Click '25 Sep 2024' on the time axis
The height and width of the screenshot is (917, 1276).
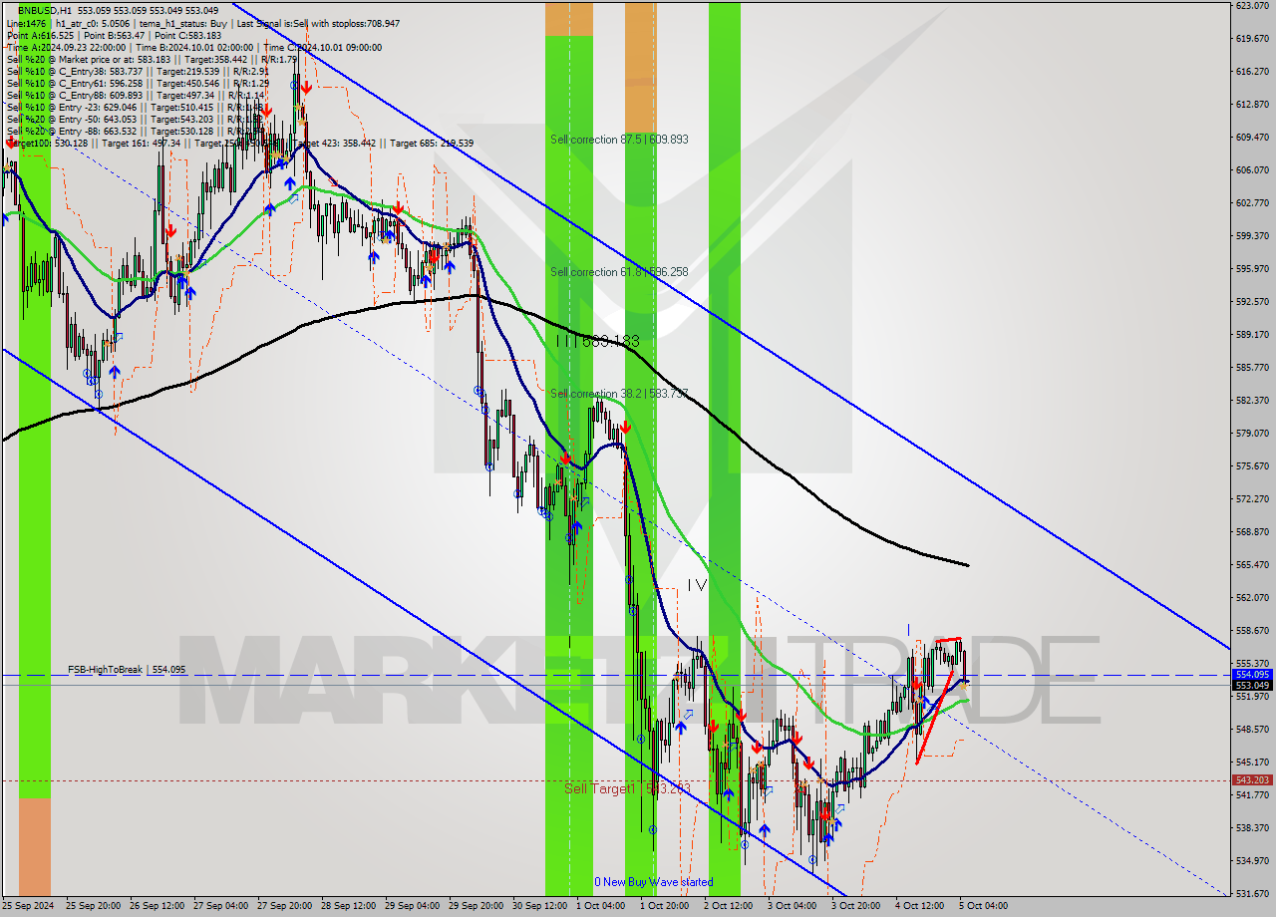point(28,906)
